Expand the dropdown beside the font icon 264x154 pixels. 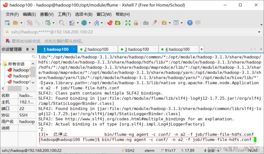coord(102,23)
